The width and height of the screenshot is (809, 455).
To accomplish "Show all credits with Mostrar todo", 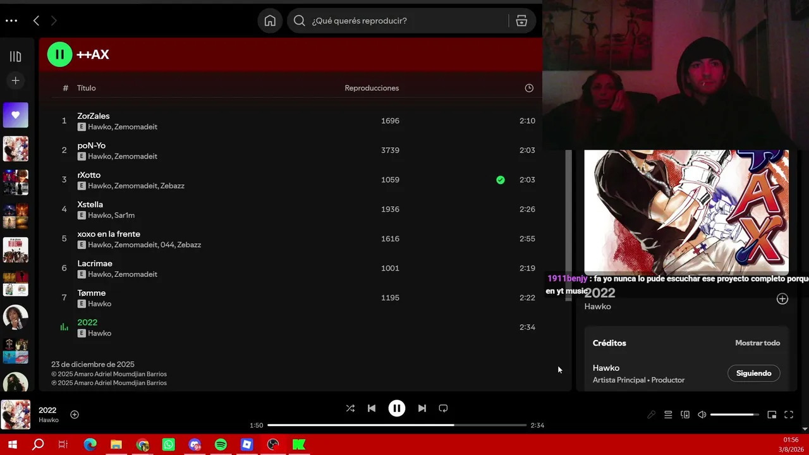I will tap(757, 343).
